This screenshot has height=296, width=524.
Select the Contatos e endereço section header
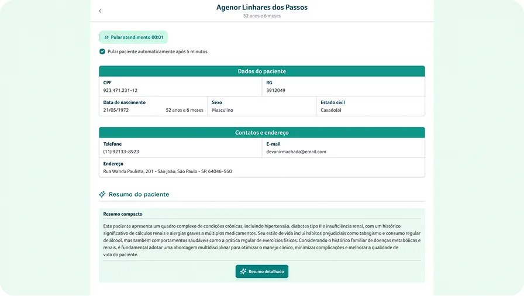point(261,133)
